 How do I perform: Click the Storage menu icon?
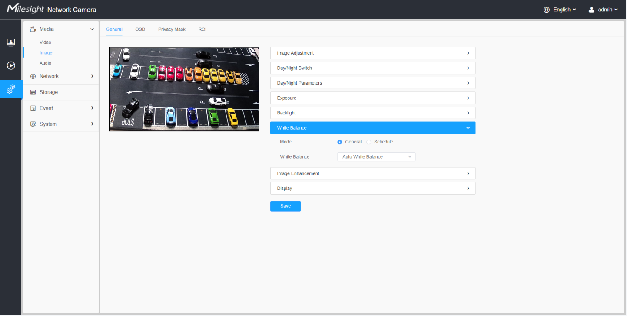click(x=33, y=92)
